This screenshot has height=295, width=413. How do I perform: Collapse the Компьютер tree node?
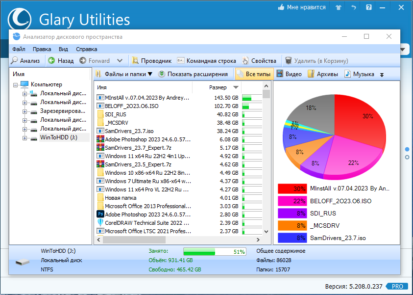pyautogui.click(x=16, y=85)
